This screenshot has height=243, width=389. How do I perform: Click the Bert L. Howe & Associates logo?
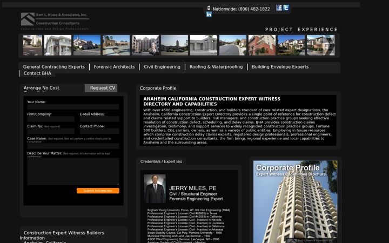(55, 21)
